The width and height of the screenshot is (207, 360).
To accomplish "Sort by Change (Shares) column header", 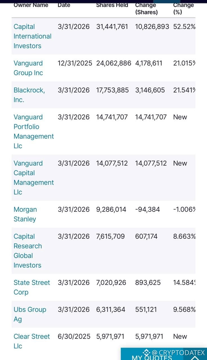I will click(x=146, y=8).
